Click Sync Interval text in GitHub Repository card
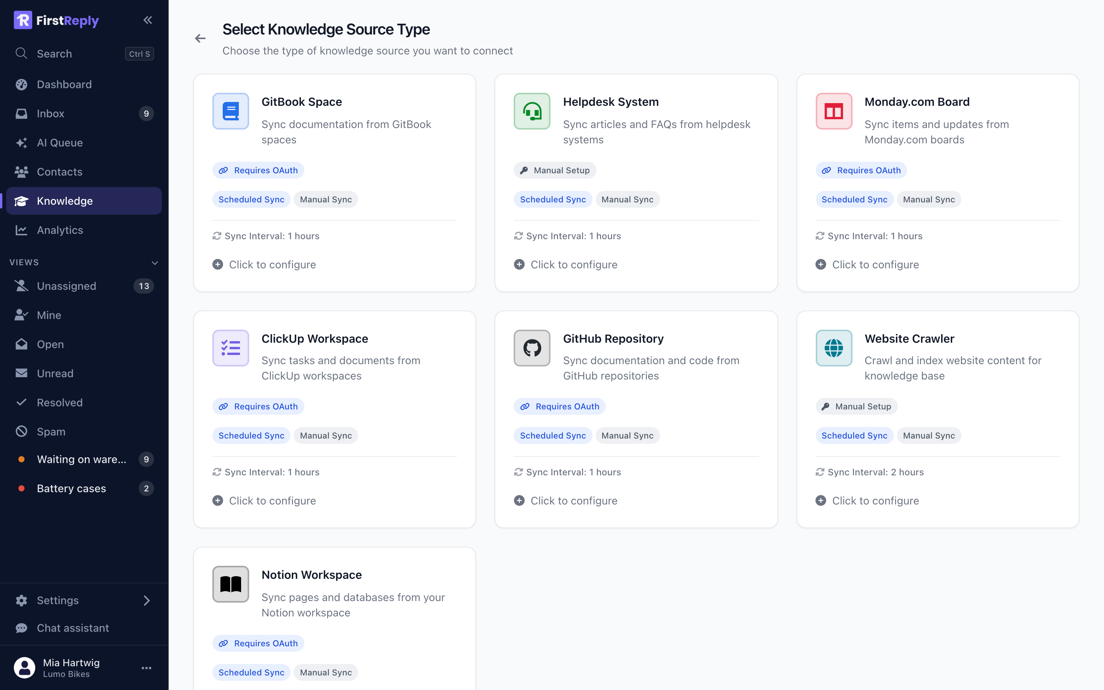Viewport: 1104px width, 690px height. pyautogui.click(x=573, y=472)
